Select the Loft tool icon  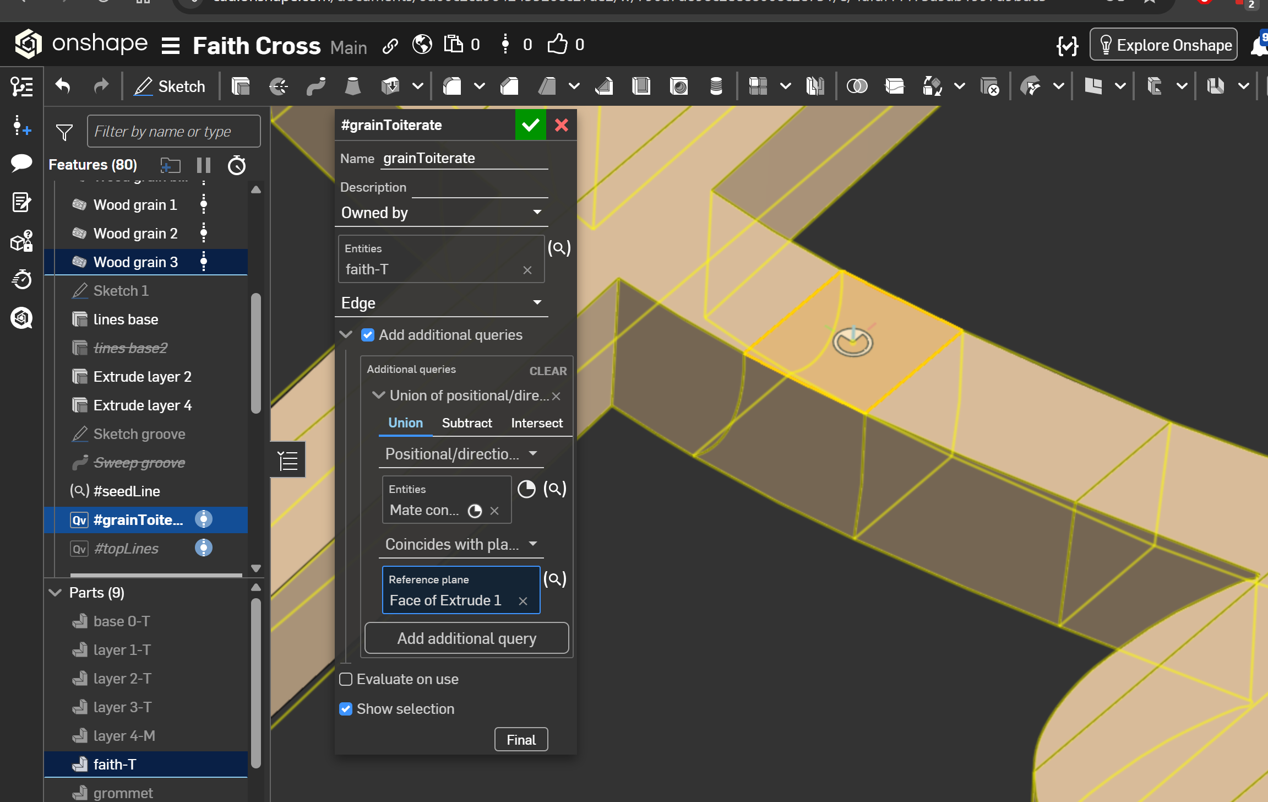click(352, 86)
